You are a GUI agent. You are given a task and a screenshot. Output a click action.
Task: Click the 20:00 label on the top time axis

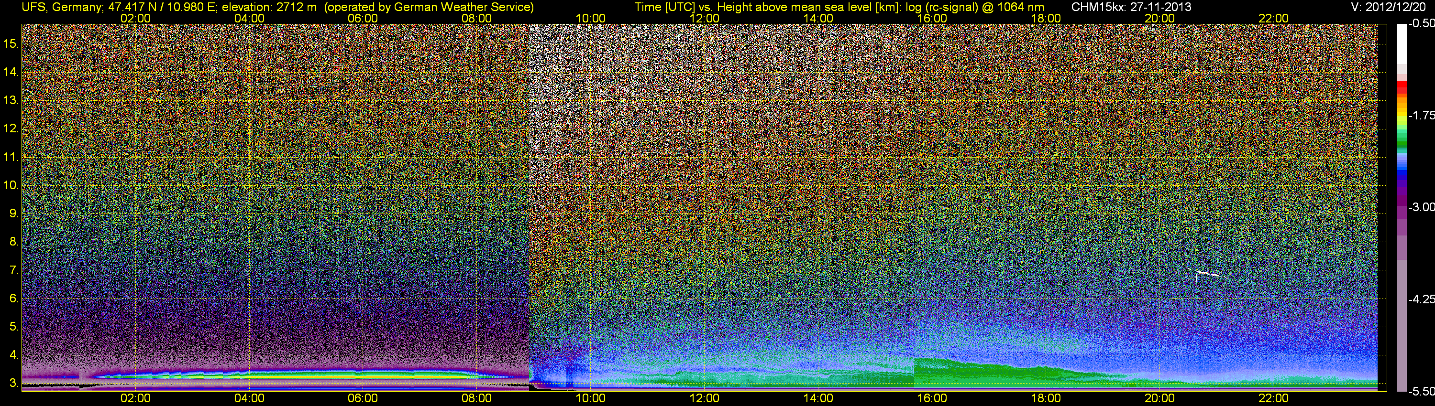click(1160, 18)
